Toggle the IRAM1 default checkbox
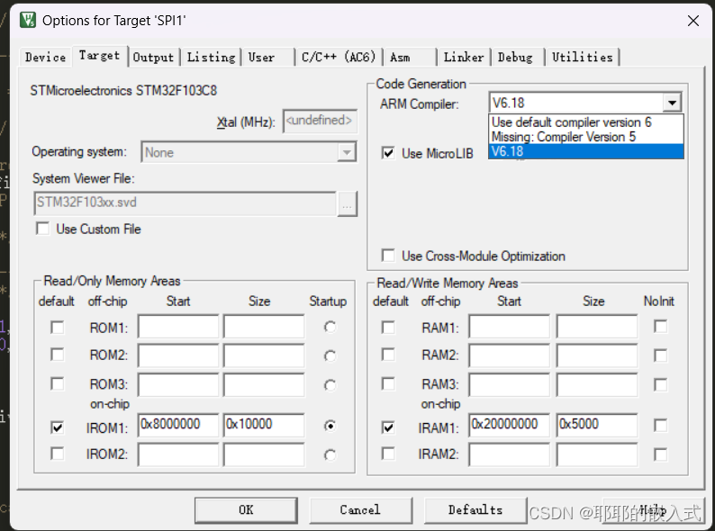 pyautogui.click(x=388, y=427)
